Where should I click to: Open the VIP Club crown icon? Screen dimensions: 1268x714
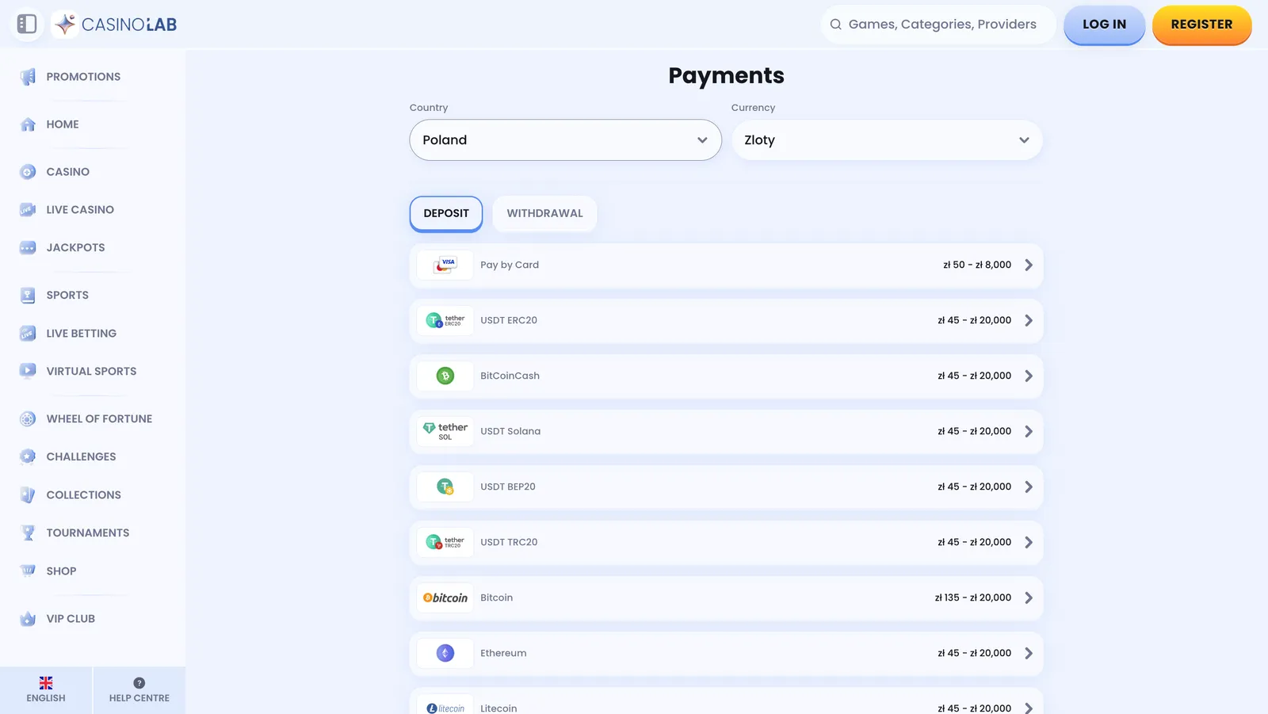coord(28,619)
